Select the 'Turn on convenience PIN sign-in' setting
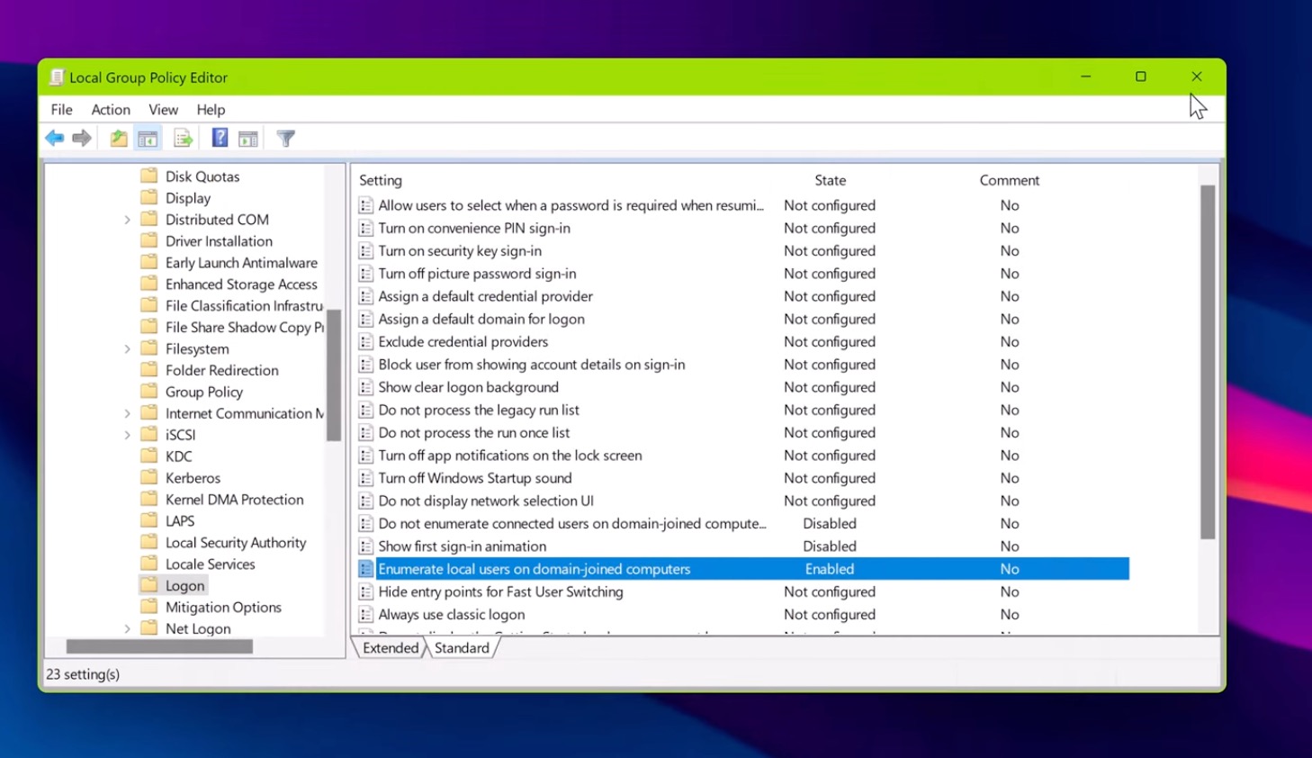The image size is (1312, 758). tap(474, 228)
